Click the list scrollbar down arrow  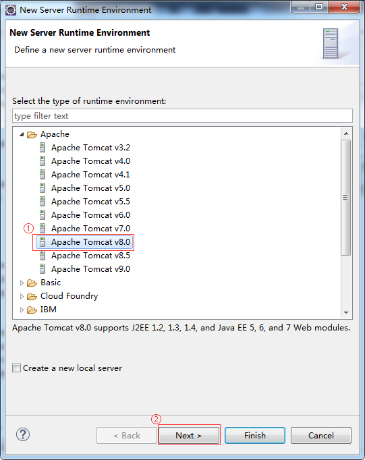[x=346, y=313]
